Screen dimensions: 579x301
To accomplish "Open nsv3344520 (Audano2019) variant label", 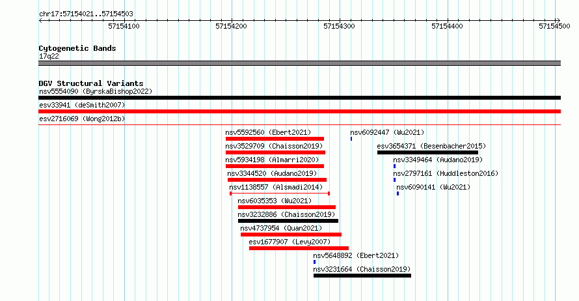I will [272, 173].
